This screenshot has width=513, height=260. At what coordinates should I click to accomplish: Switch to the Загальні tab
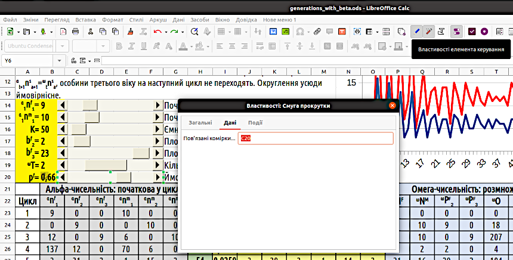click(x=200, y=123)
